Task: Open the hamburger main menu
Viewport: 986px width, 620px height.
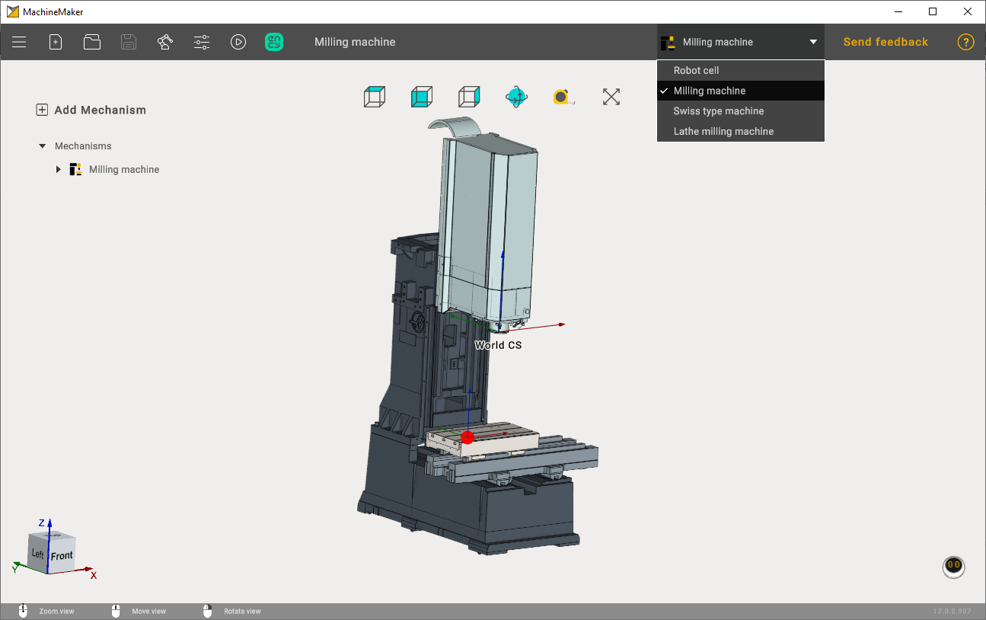Action: click(19, 42)
